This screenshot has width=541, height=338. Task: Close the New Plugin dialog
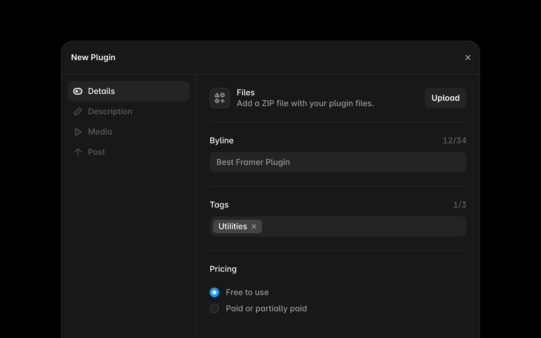coord(468,57)
